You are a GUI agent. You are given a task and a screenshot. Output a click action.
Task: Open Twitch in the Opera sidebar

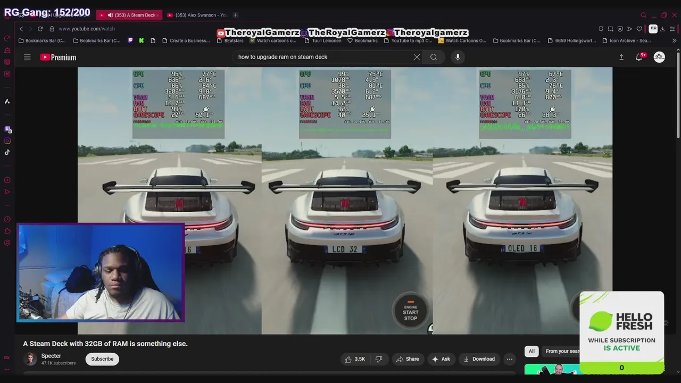7,129
